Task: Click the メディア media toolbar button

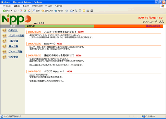Action: pos(59,11)
